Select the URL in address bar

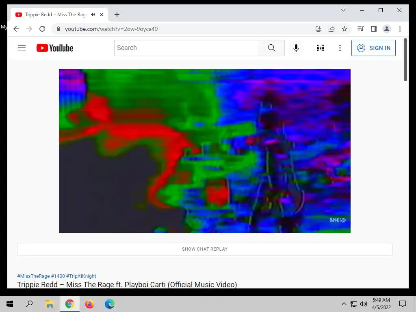[111, 29]
